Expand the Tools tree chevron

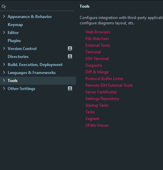click(x=4, y=80)
